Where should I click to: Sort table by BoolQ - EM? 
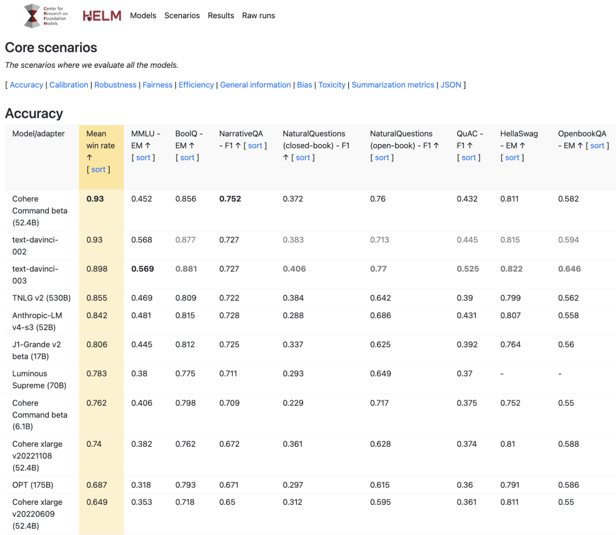[187, 157]
